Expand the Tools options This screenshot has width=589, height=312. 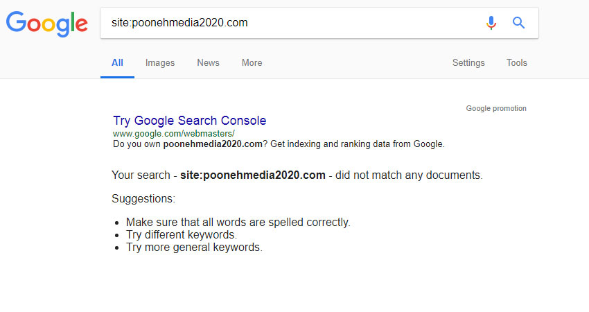pos(516,63)
